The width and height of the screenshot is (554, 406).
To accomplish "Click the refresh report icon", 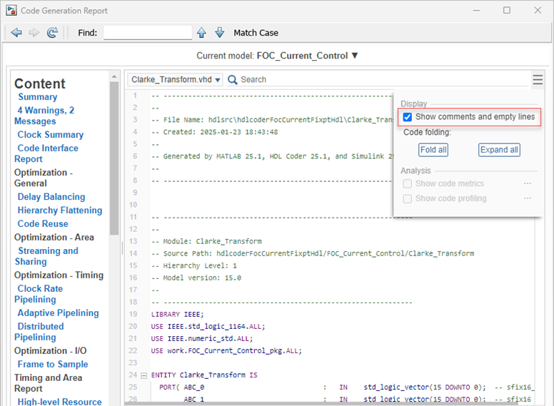I will 52,33.
